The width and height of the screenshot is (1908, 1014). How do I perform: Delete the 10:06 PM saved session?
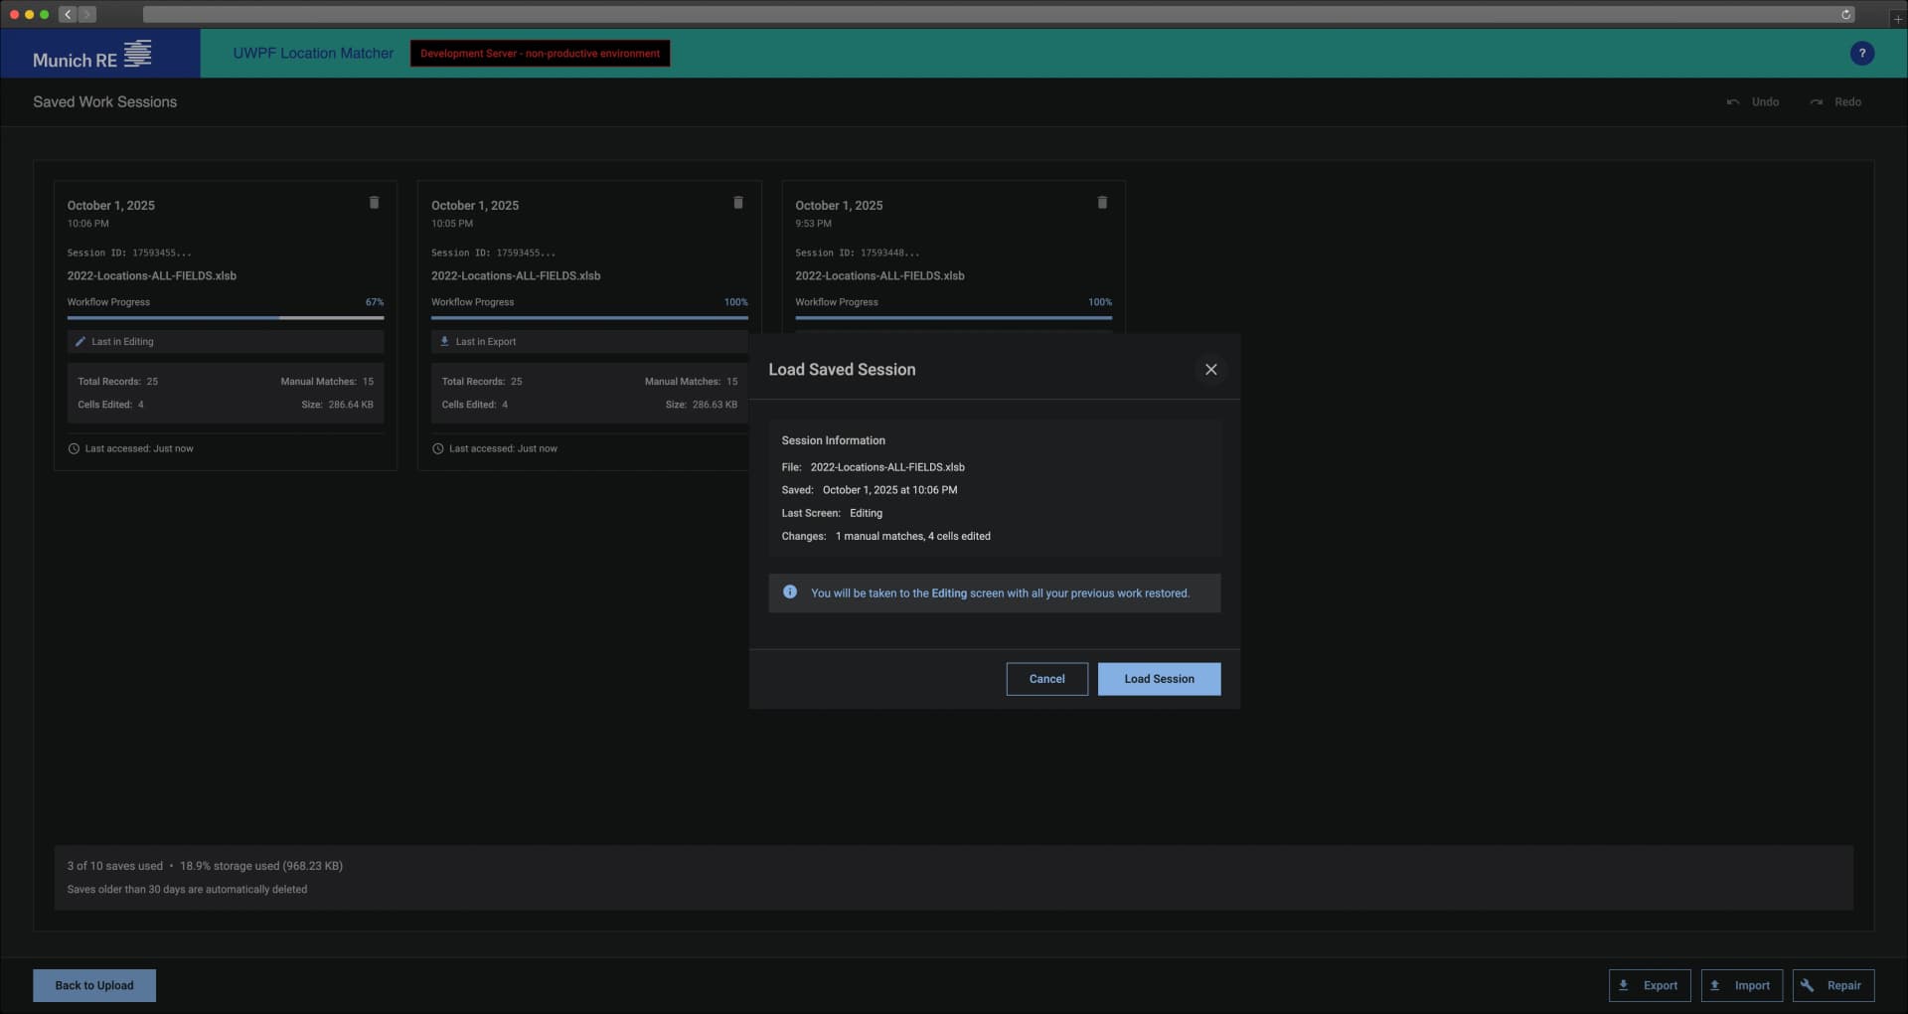pos(374,203)
